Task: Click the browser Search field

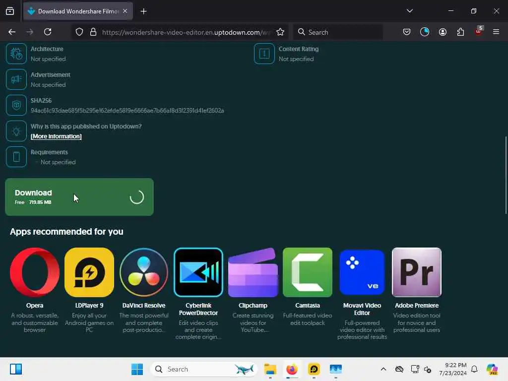Action: click(338, 32)
